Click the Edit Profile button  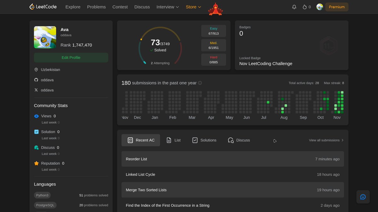coord(71,58)
